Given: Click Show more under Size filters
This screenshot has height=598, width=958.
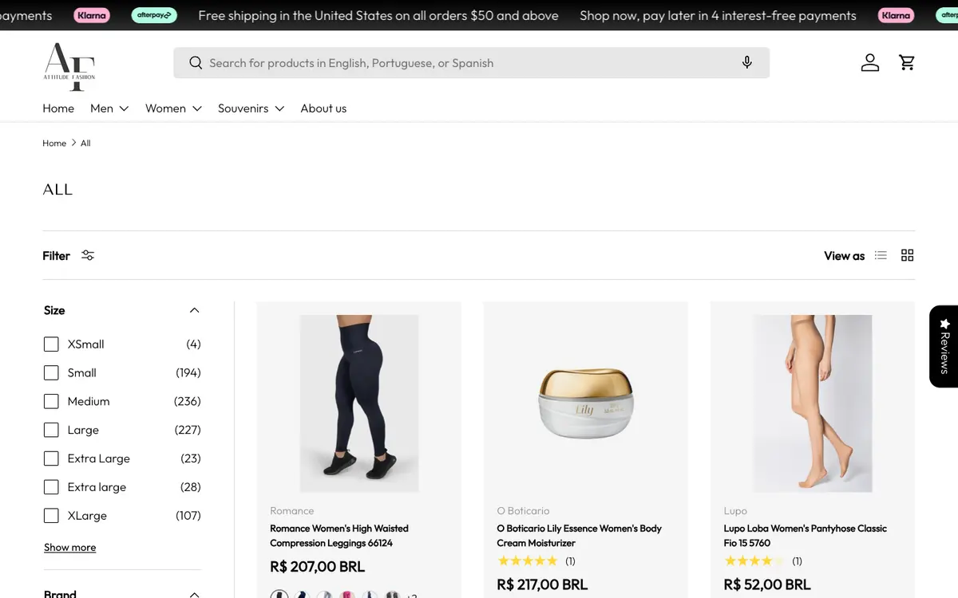Looking at the screenshot, I should point(69,548).
